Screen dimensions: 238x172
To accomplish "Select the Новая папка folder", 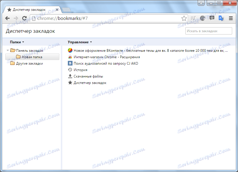I will (32, 57).
